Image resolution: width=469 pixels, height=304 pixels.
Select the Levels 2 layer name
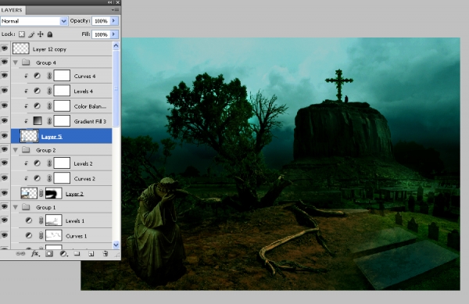click(x=83, y=163)
